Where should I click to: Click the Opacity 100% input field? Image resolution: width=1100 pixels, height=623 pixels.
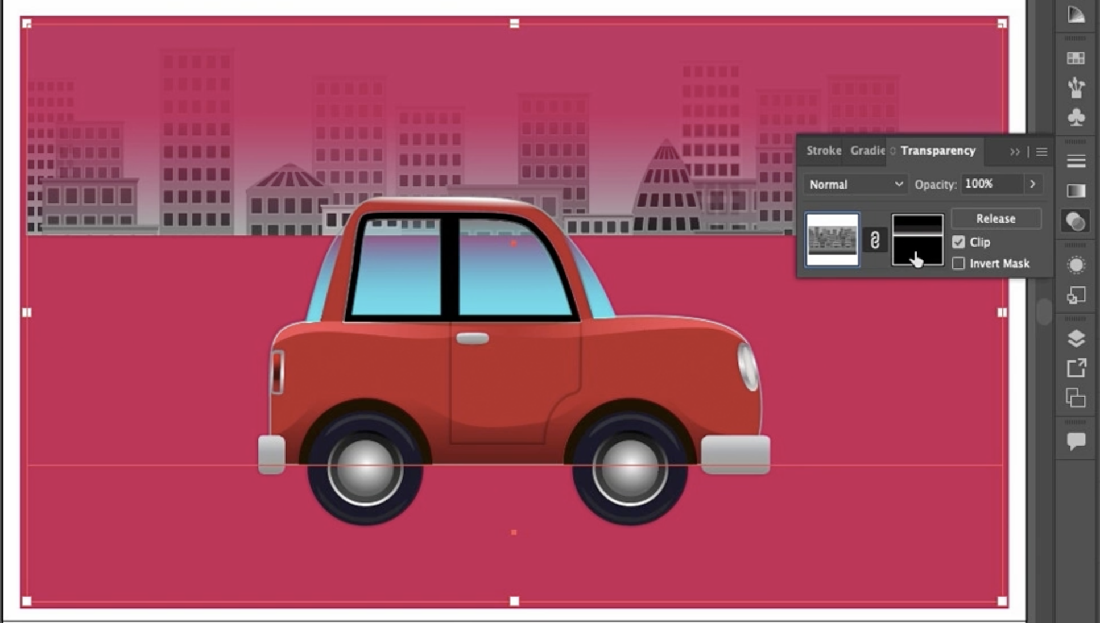[991, 184]
